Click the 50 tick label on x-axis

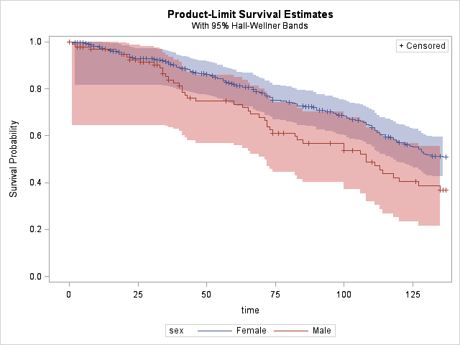tap(206, 295)
